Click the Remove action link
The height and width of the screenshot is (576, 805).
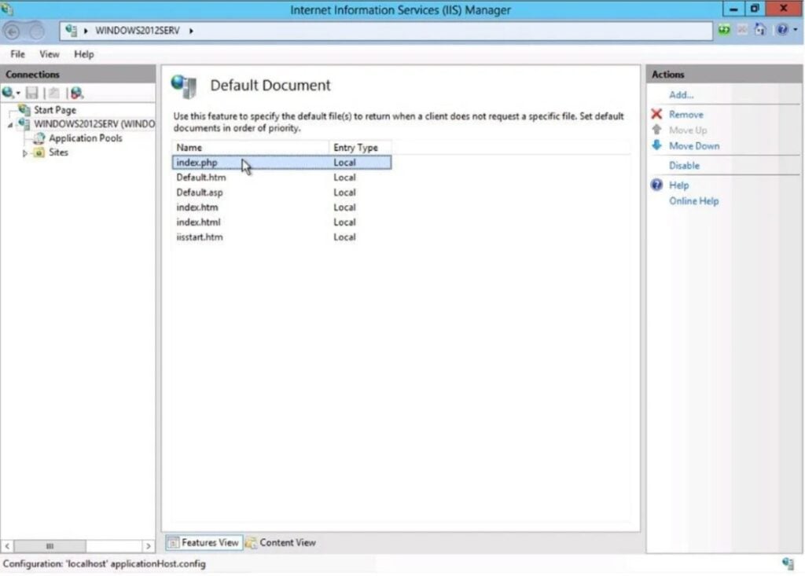coord(686,115)
